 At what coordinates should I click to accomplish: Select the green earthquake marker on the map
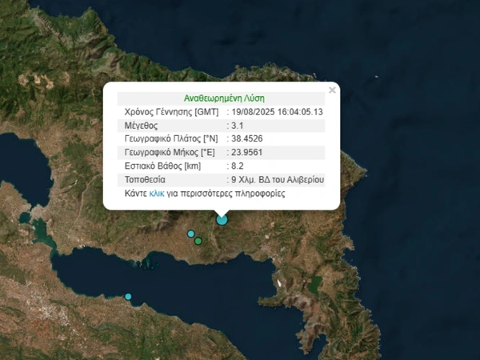(198, 241)
